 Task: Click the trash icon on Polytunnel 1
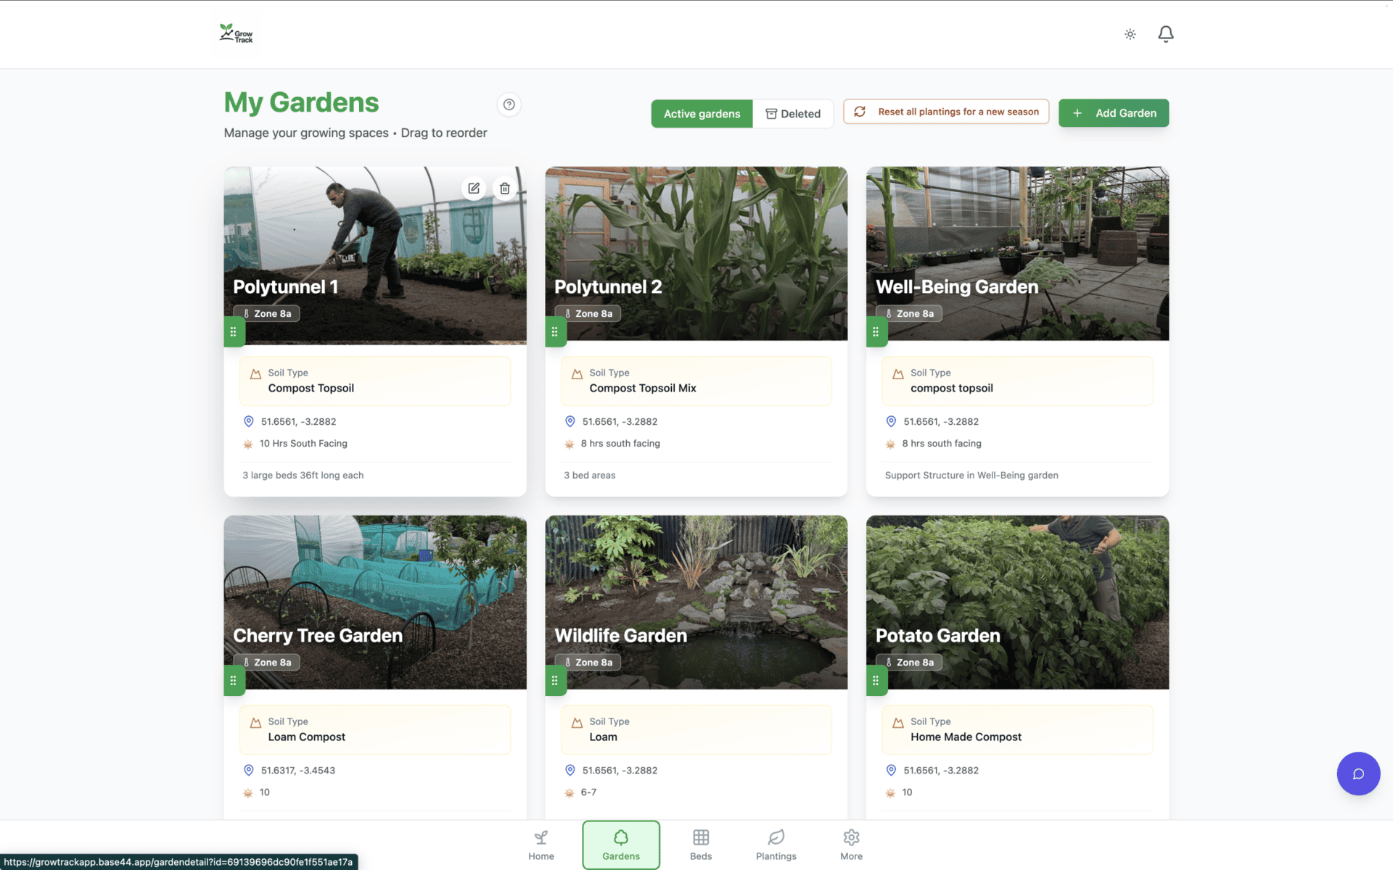coord(505,188)
